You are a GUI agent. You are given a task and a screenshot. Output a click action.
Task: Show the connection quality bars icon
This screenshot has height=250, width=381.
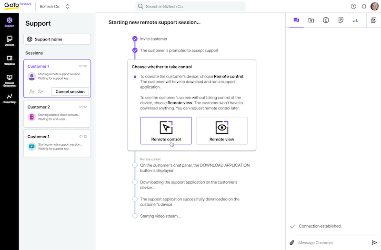(355, 20)
